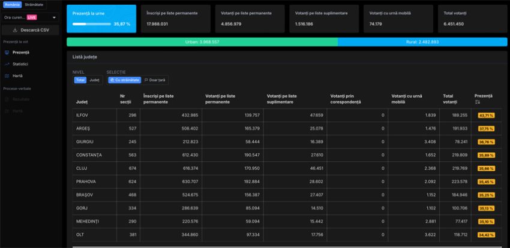This screenshot has width=510, height=248.
Task: Click the Hartă map icon under Prezență la vot
Action: tap(7, 76)
